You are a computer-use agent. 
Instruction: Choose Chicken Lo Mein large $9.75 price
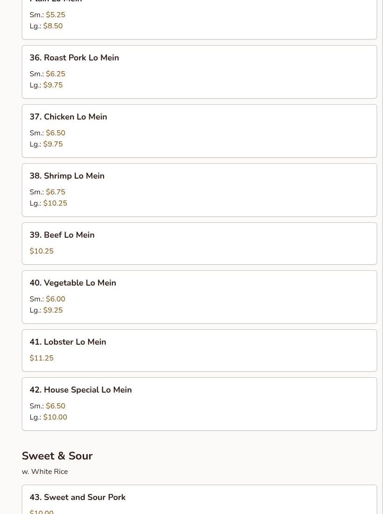53,144
